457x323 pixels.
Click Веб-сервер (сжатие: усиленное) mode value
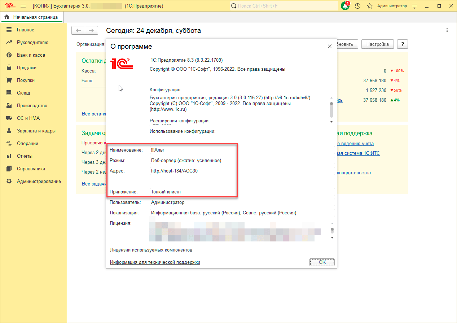tap(186, 161)
